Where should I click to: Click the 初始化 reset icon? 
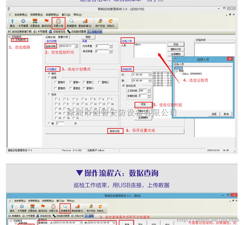coord(111,22)
